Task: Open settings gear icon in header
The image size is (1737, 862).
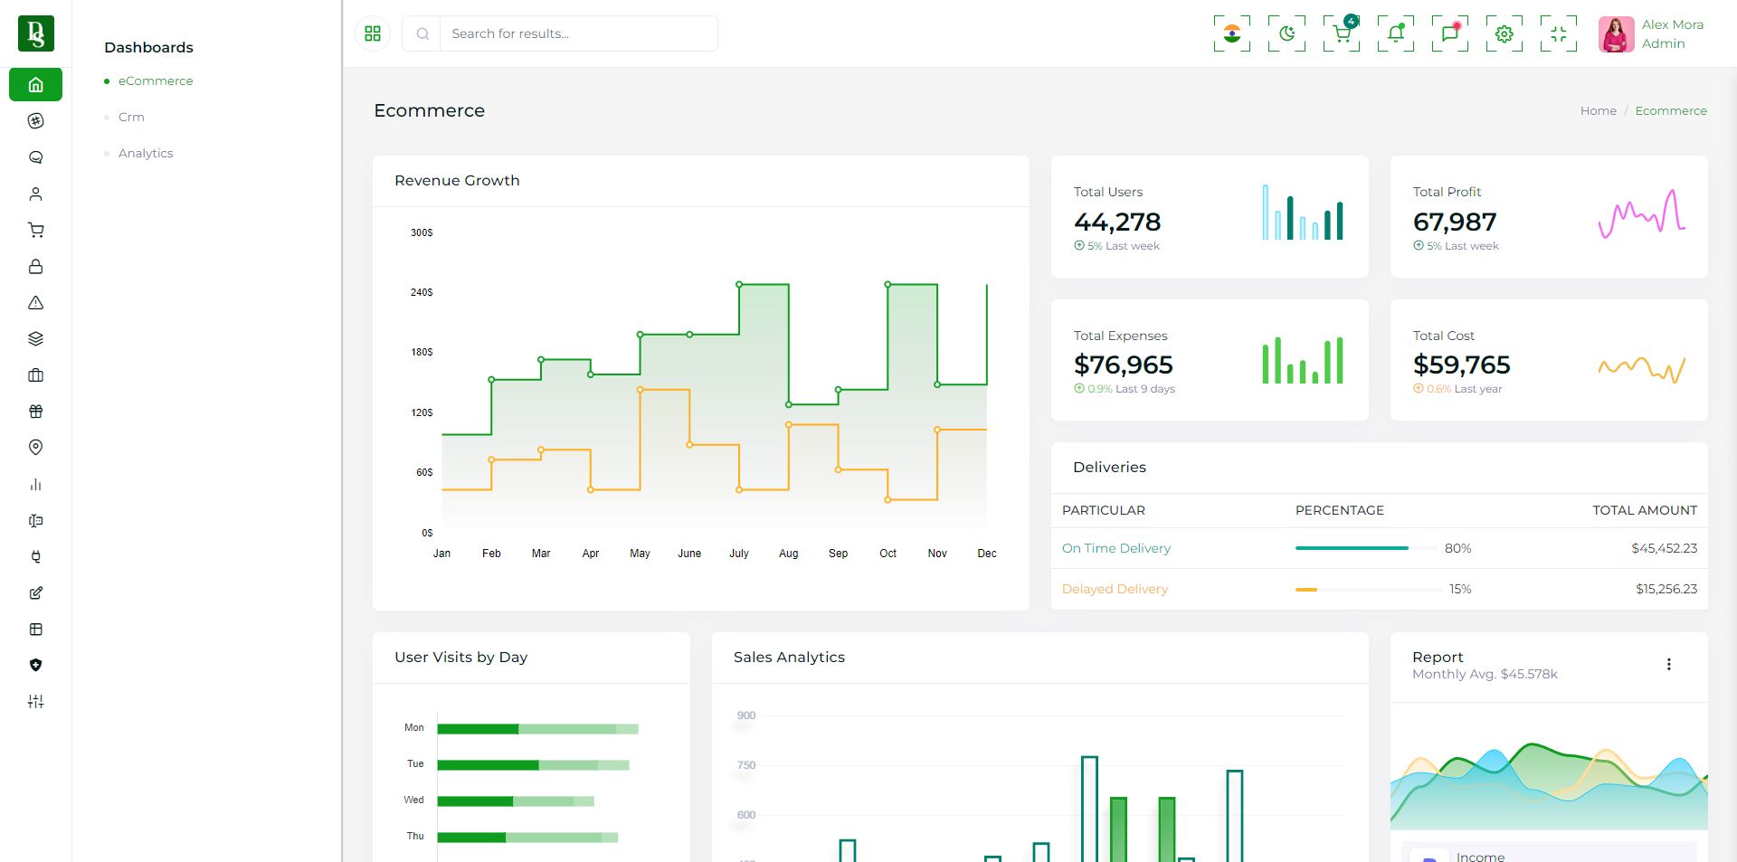Action: point(1504,34)
